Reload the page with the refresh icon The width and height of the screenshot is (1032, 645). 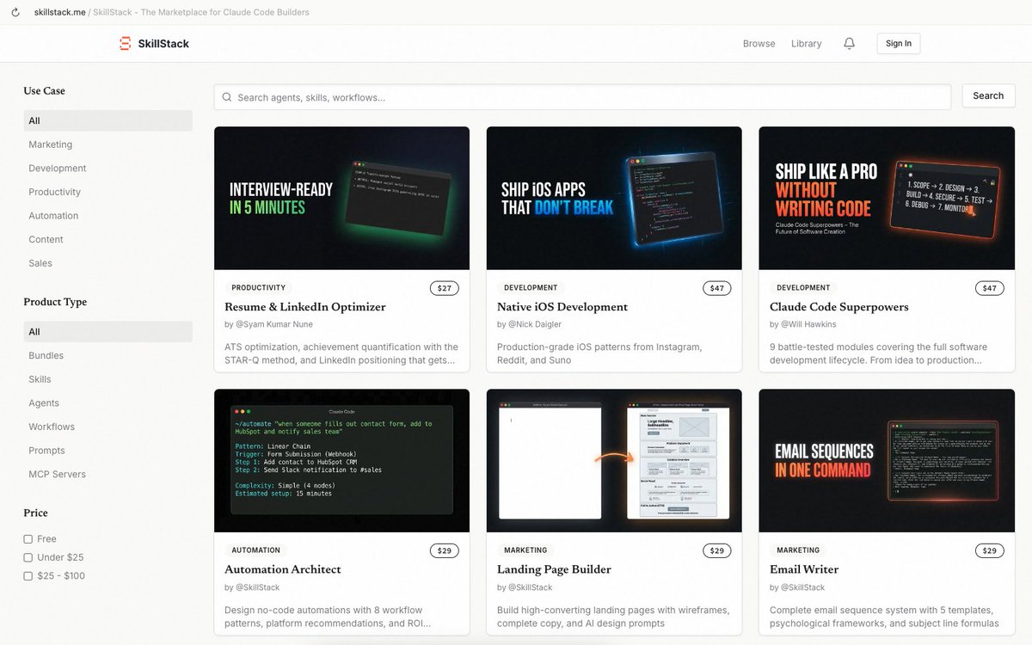click(15, 12)
